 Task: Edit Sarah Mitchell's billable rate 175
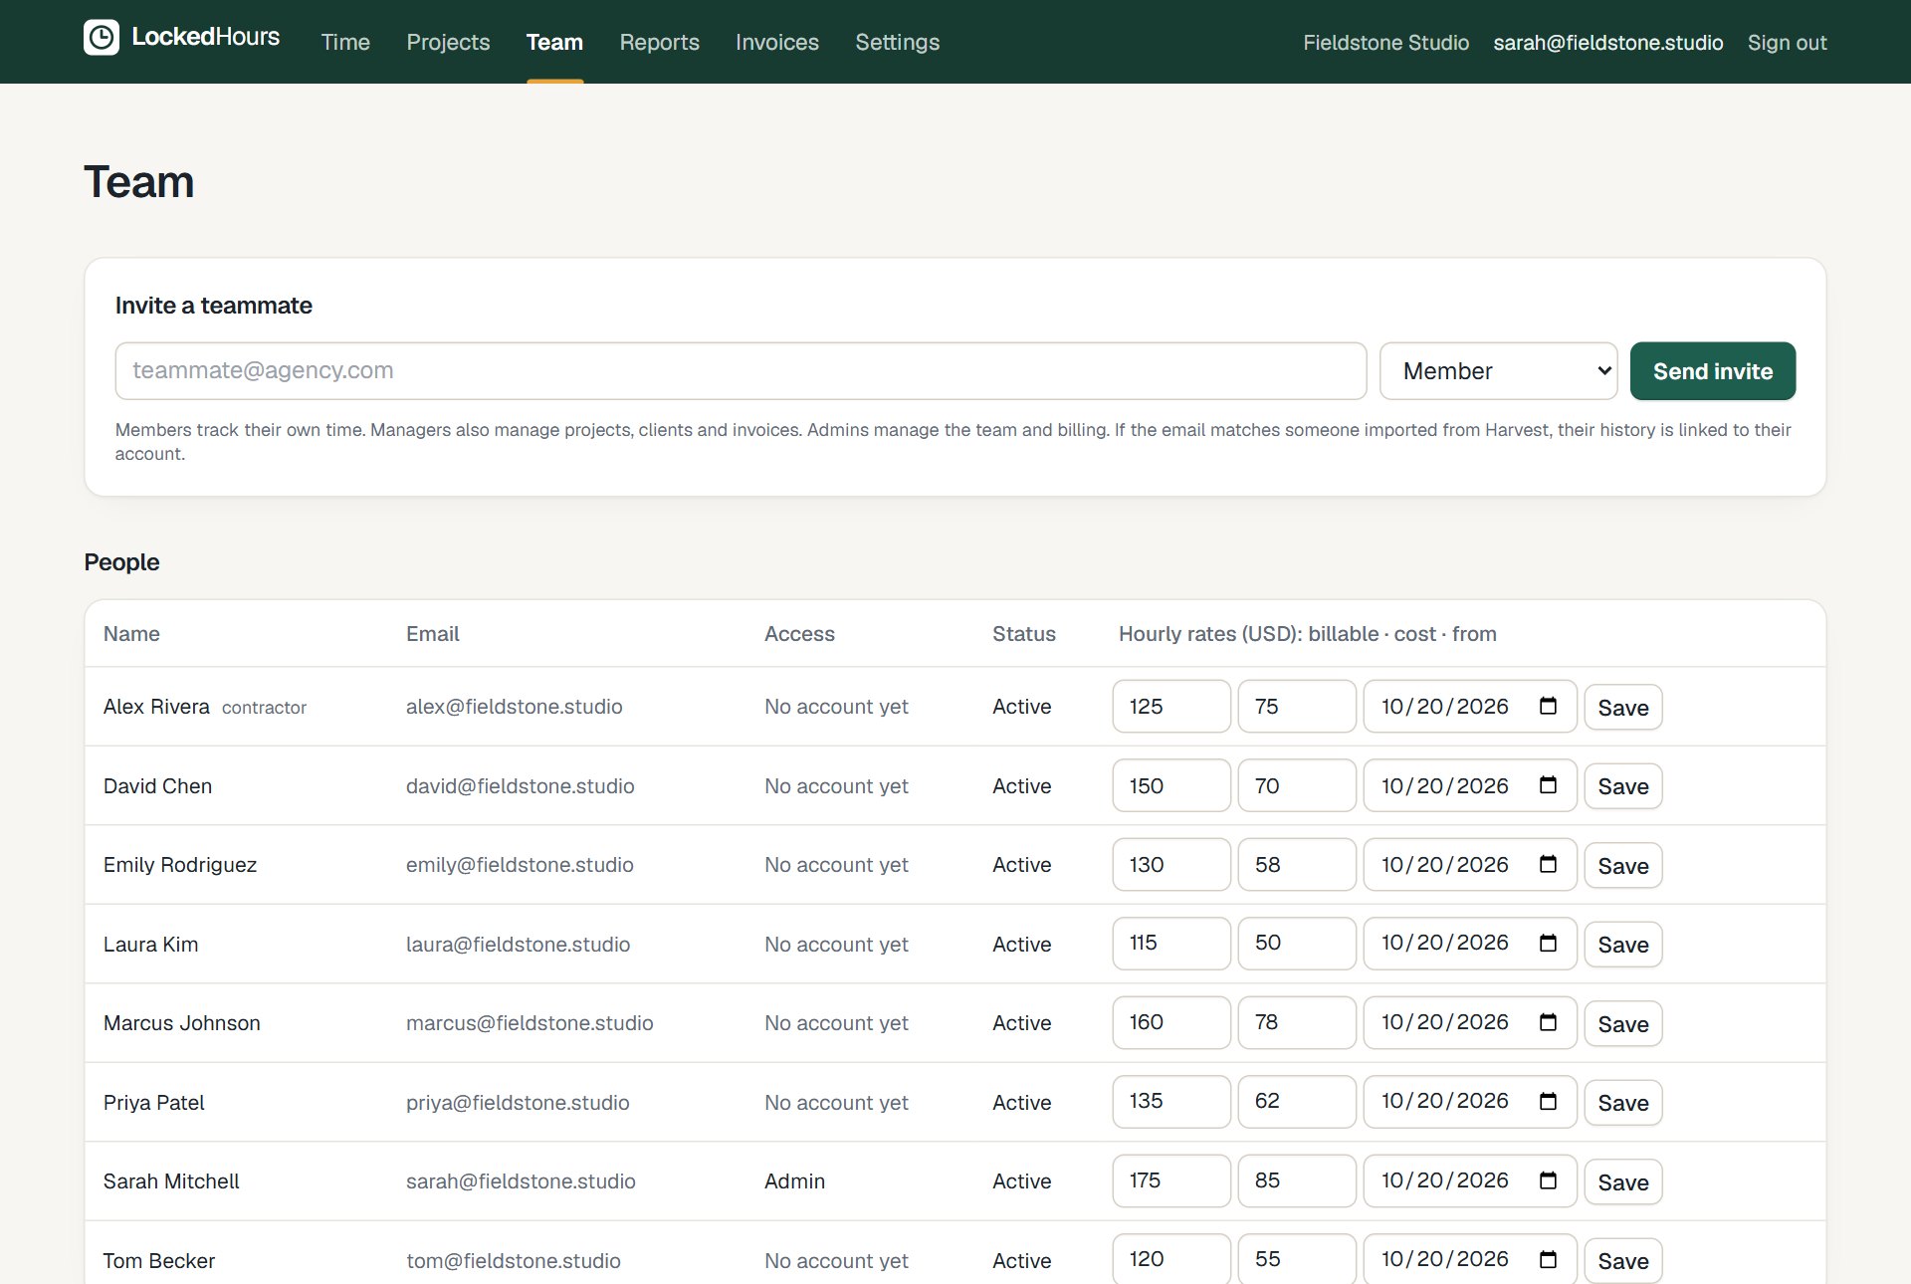click(x=1171, y=1180)
